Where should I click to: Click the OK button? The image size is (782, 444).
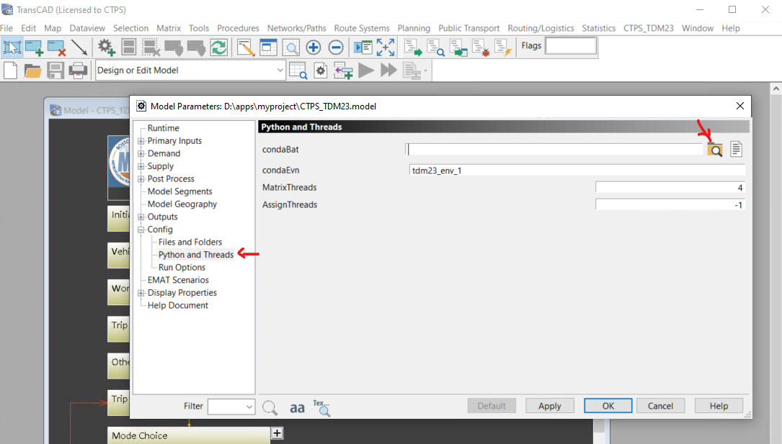[x=608, y=406]
